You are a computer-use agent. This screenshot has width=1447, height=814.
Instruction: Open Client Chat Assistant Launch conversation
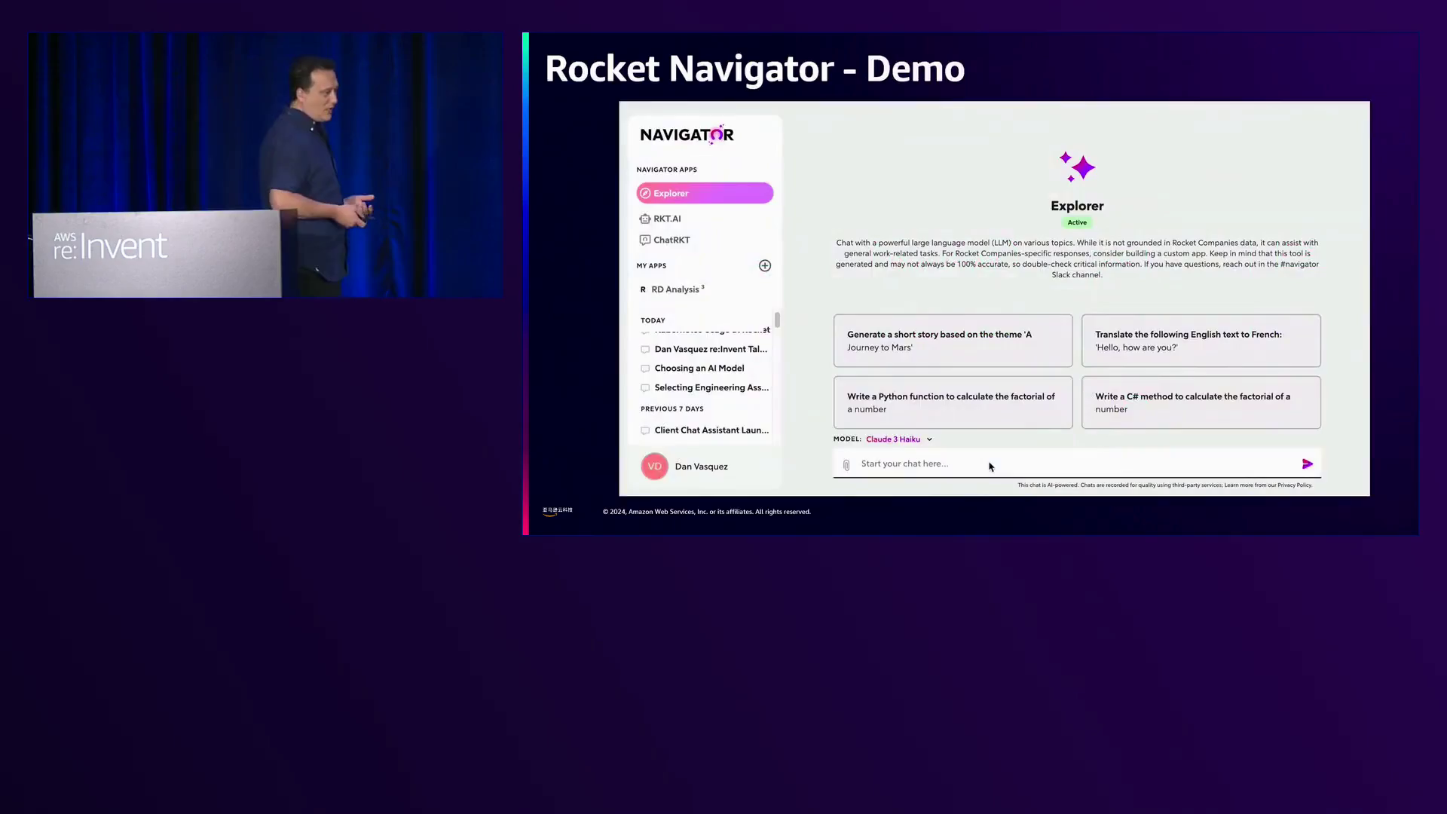pyautogui.click(x=711, y=430)
